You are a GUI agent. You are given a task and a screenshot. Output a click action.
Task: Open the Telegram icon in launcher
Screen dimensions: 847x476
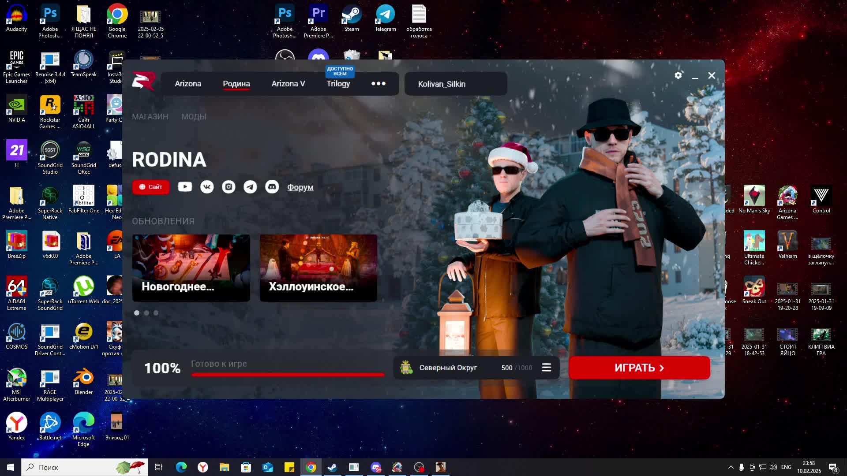coord(250,187)
